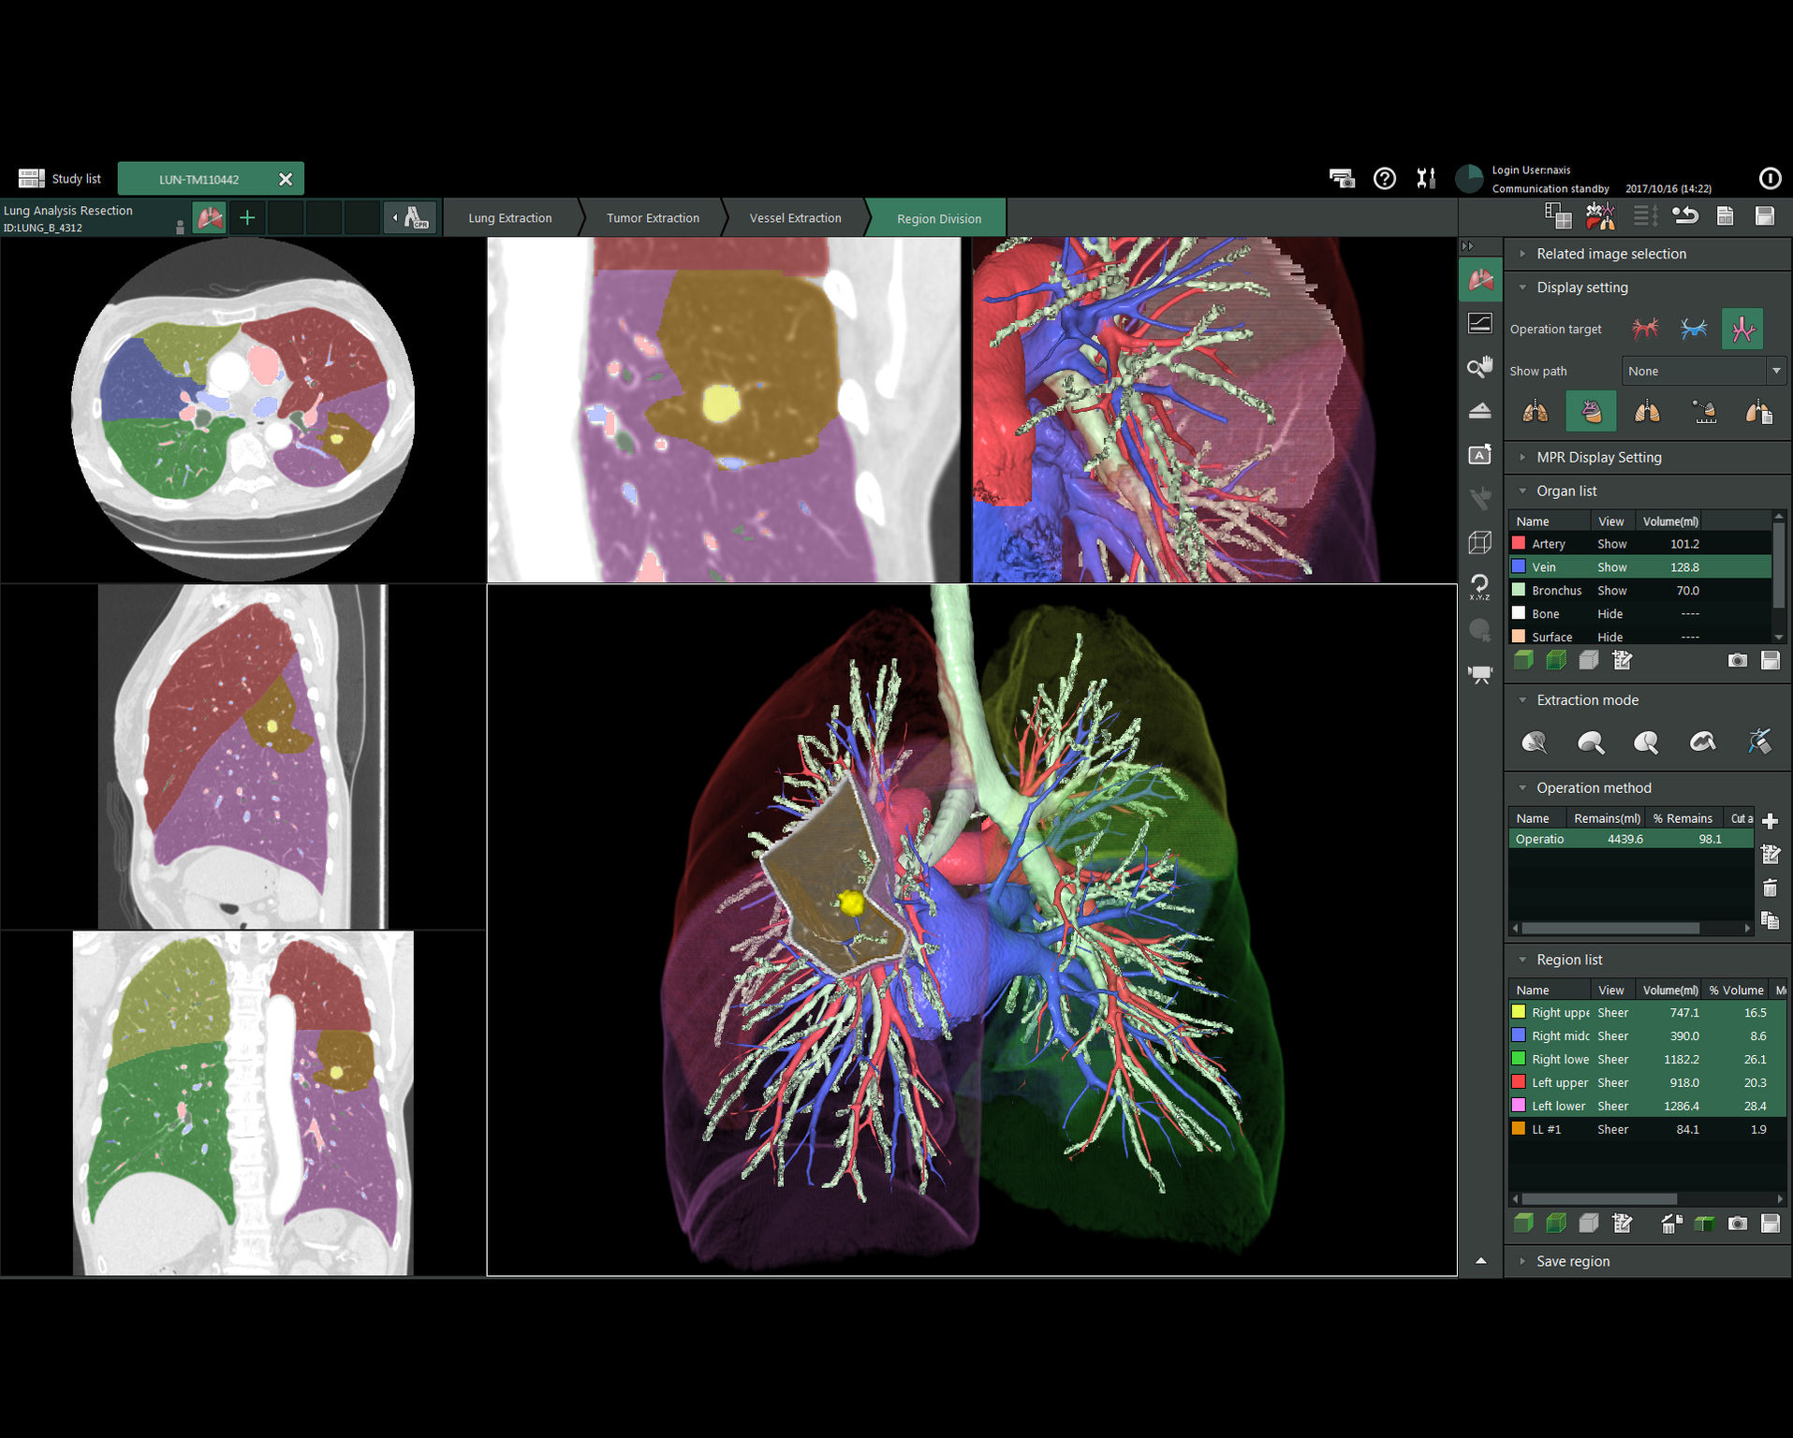Click the undo icon in top toolbar
1793x1438 pixels.
coord(1685,216)
